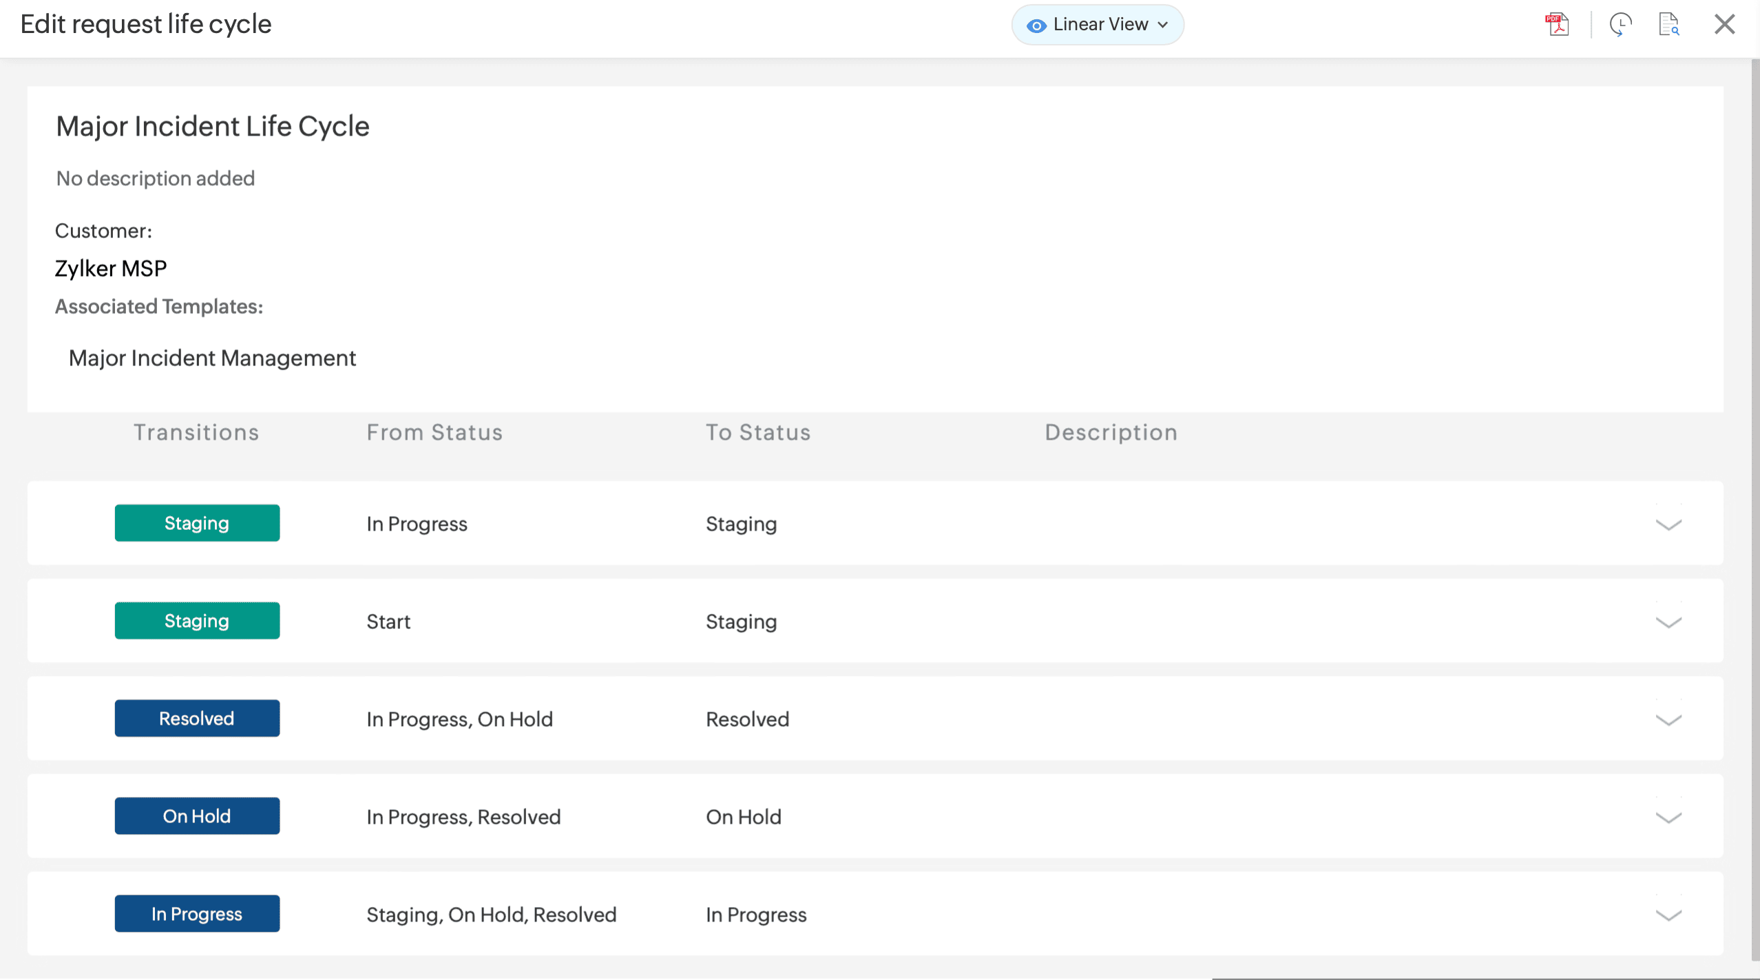Viewport: 1760px width, 980px height.
Task: Click the blue On Hold transition button
Action: [x=197, y=816]
